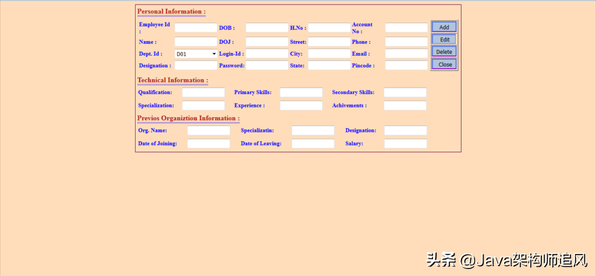Select the Specializatin field under Previous Organization
Image resolution: width=596 pixels, height=276 pixels.
pyautogui.click(x=313, y=131)
